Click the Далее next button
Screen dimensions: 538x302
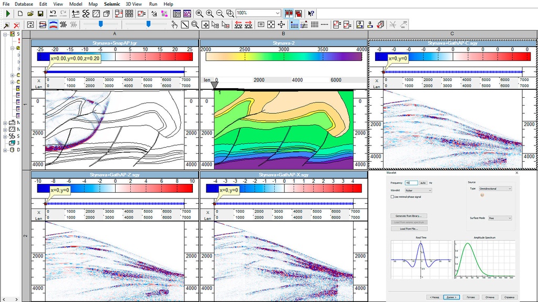pyautogui.click(x=451, y=297)
